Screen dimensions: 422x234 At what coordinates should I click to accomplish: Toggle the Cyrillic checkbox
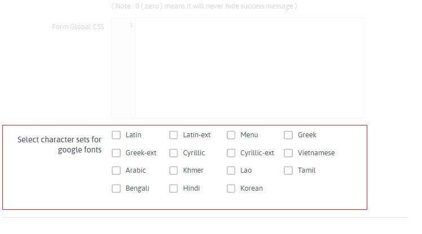(x=174, y=153)
